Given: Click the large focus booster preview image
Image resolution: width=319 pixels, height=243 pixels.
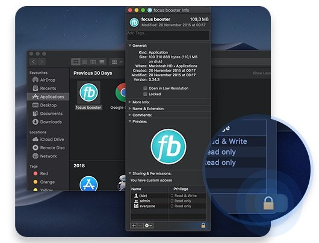Looking at the screenshot, I should coord(169,147).
